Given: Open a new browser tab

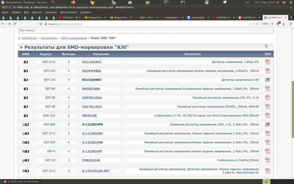Looking at the screenshot, I should (x=291, y=17).
